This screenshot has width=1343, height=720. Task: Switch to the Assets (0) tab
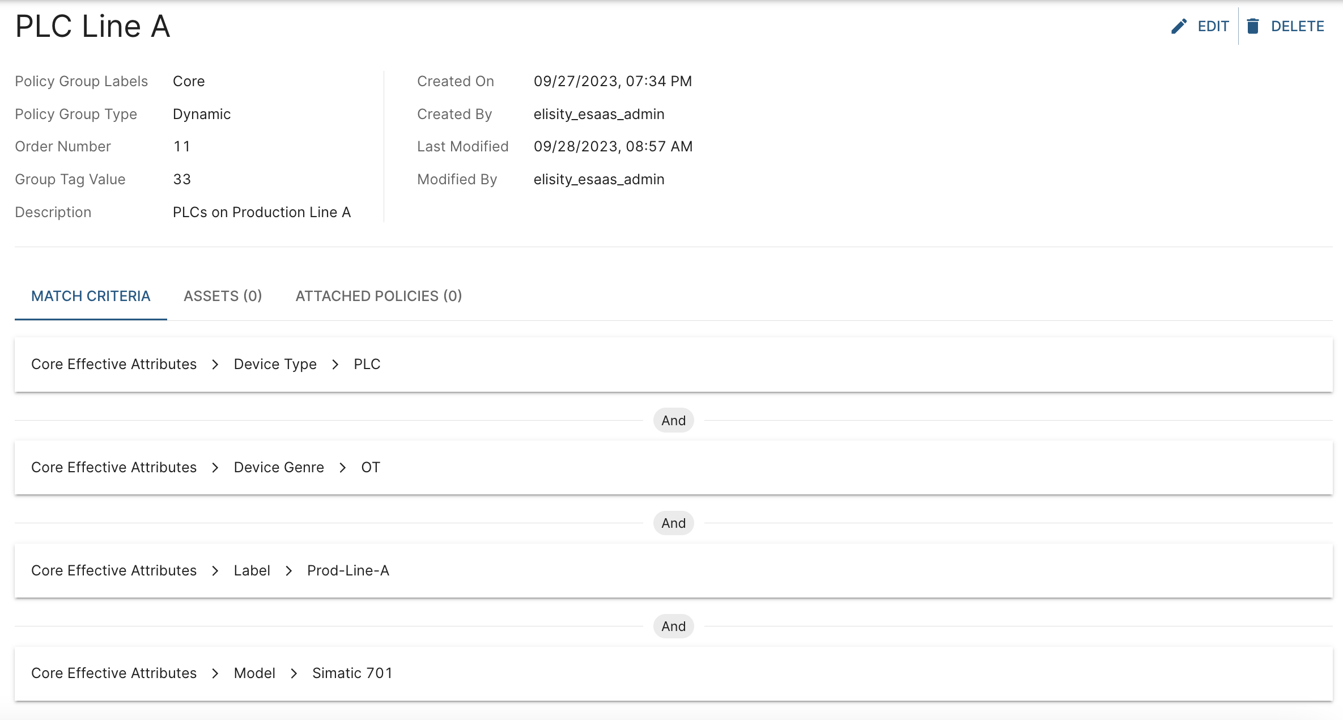click(x=223, y=296)
